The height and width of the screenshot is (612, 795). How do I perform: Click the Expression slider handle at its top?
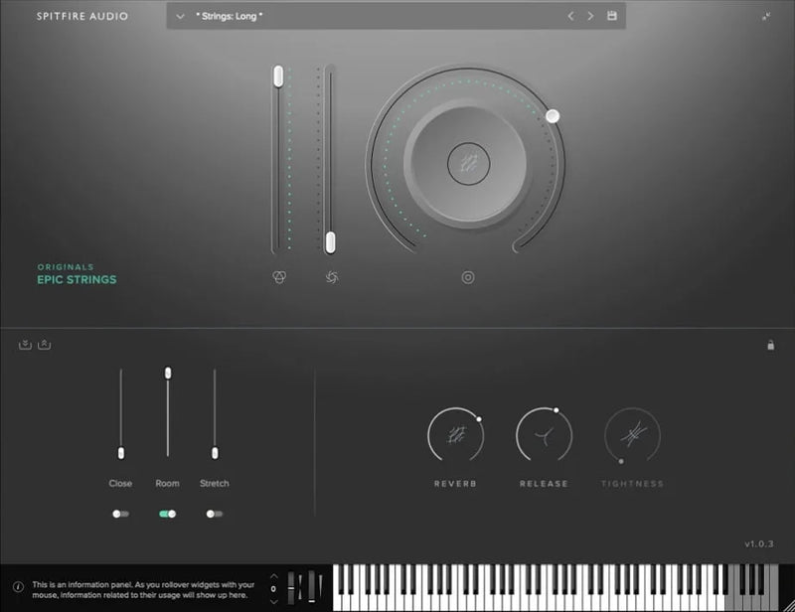[278, 76]
